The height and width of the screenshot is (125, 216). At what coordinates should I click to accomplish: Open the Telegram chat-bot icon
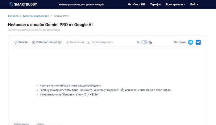[x=190, y=42]
